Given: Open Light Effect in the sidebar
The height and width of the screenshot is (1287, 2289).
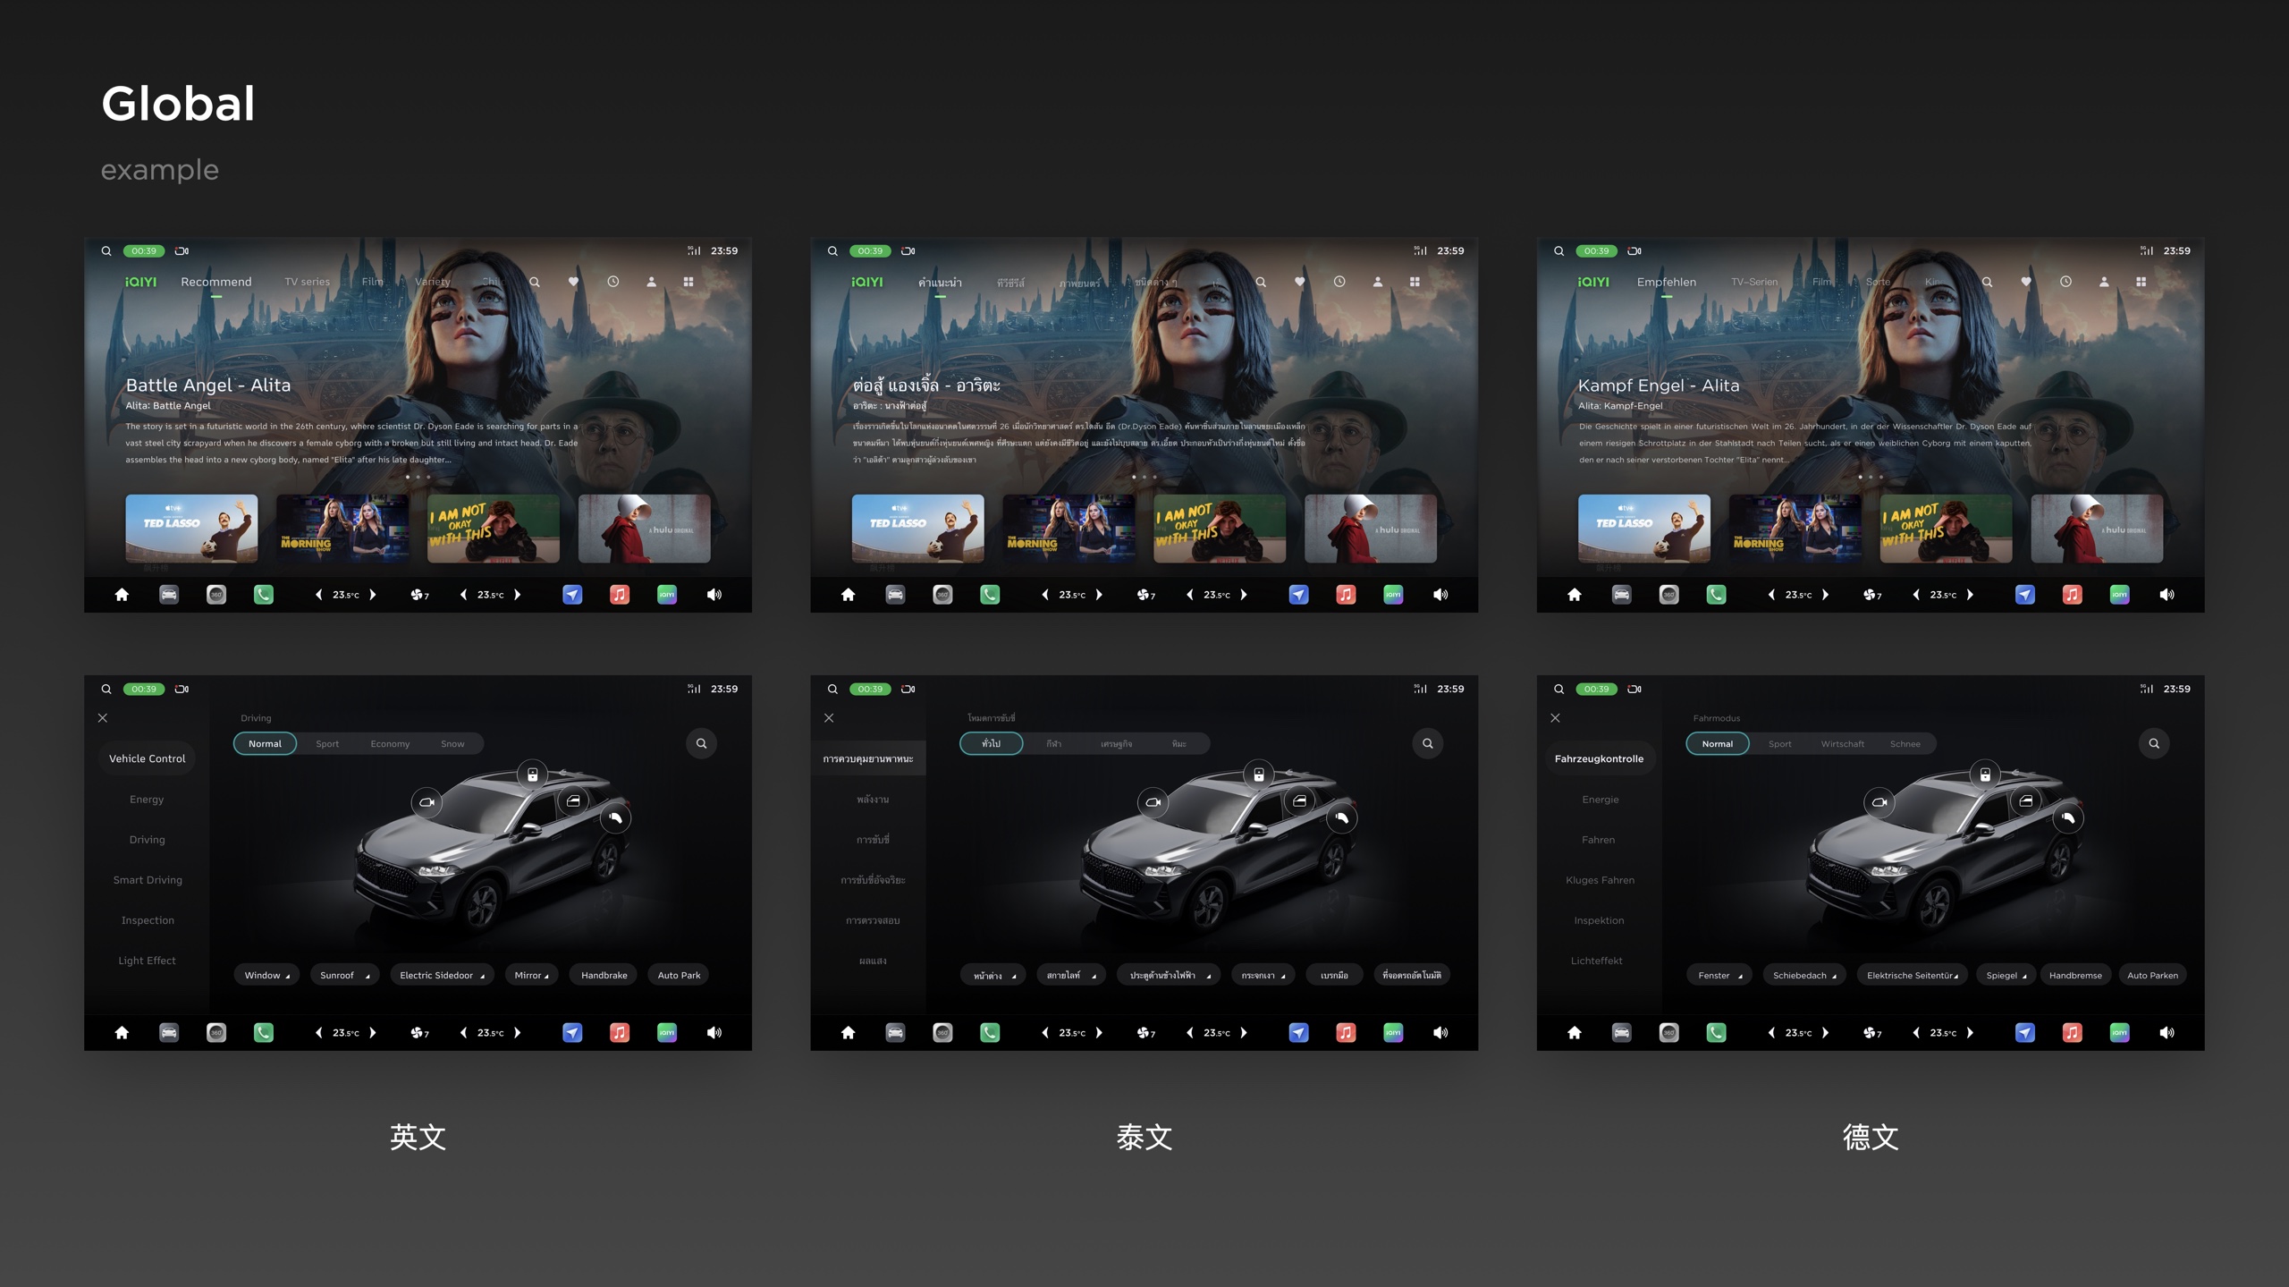Looking at the screenshot, I should (147, 961).
